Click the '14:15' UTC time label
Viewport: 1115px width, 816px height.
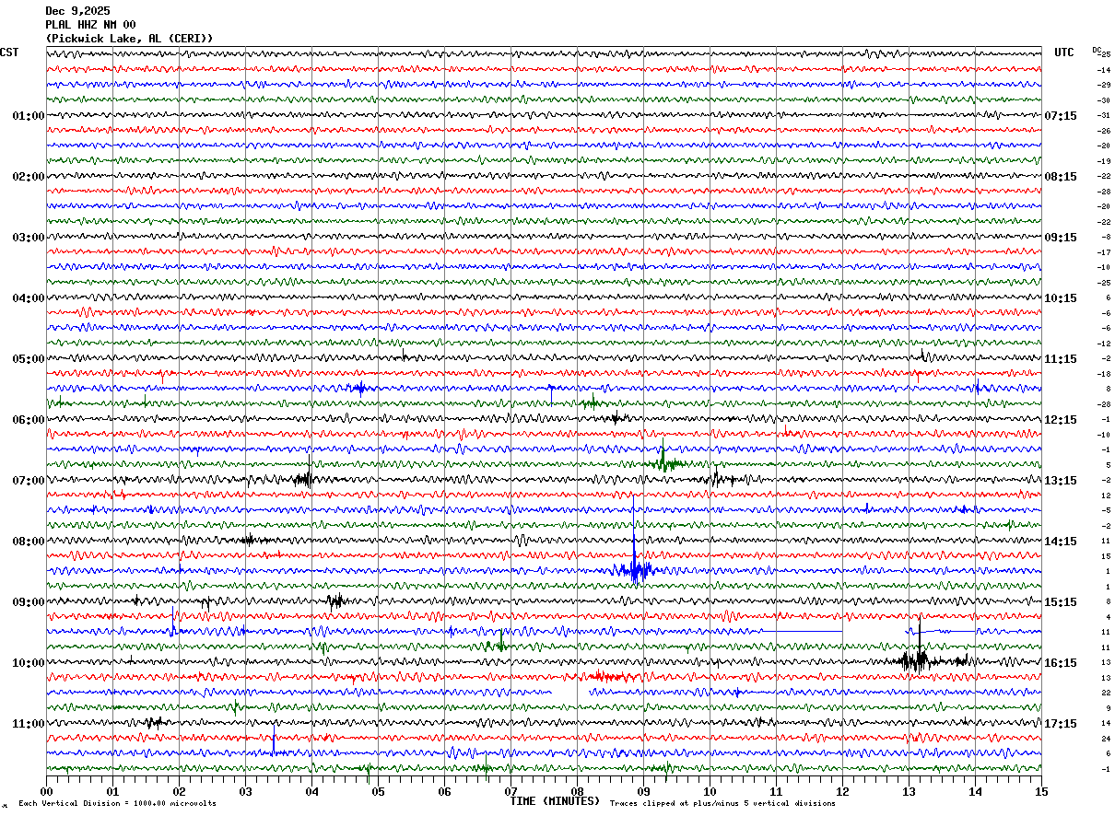click(x=1062, y=542)
